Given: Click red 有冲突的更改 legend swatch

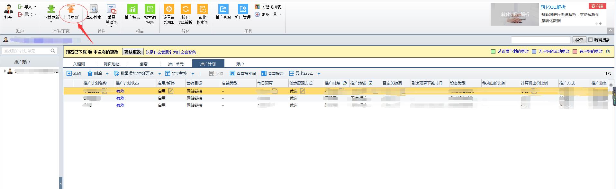Looking at the screenshot, I should pos(575,52).
